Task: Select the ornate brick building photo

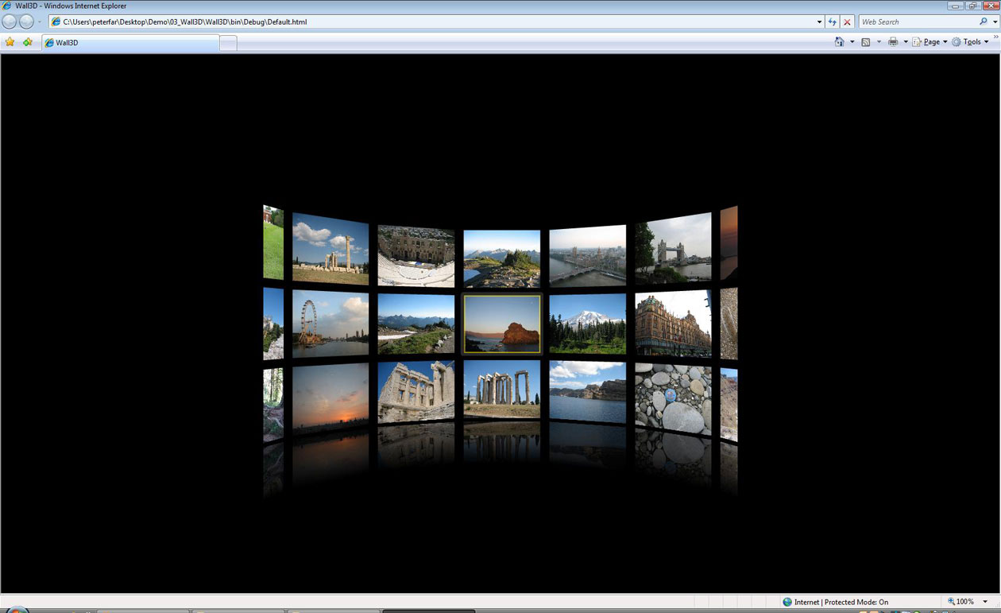Action: point(674,324)
